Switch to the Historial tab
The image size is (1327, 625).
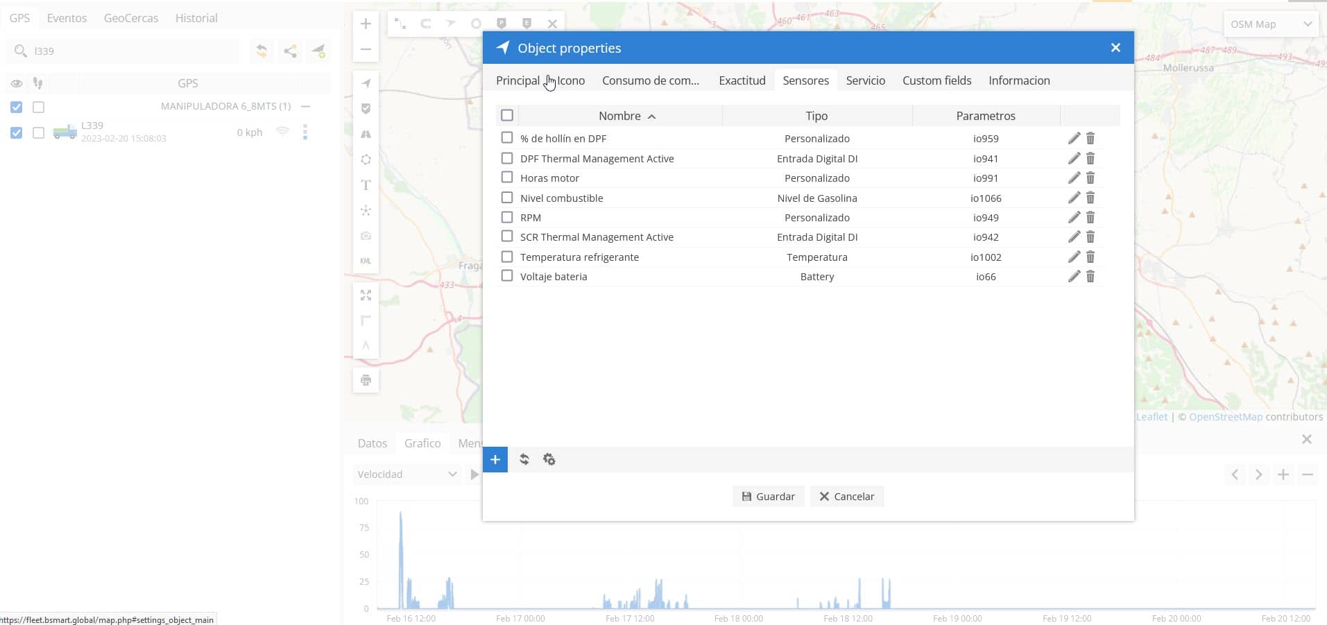click(x=196, y=18)
